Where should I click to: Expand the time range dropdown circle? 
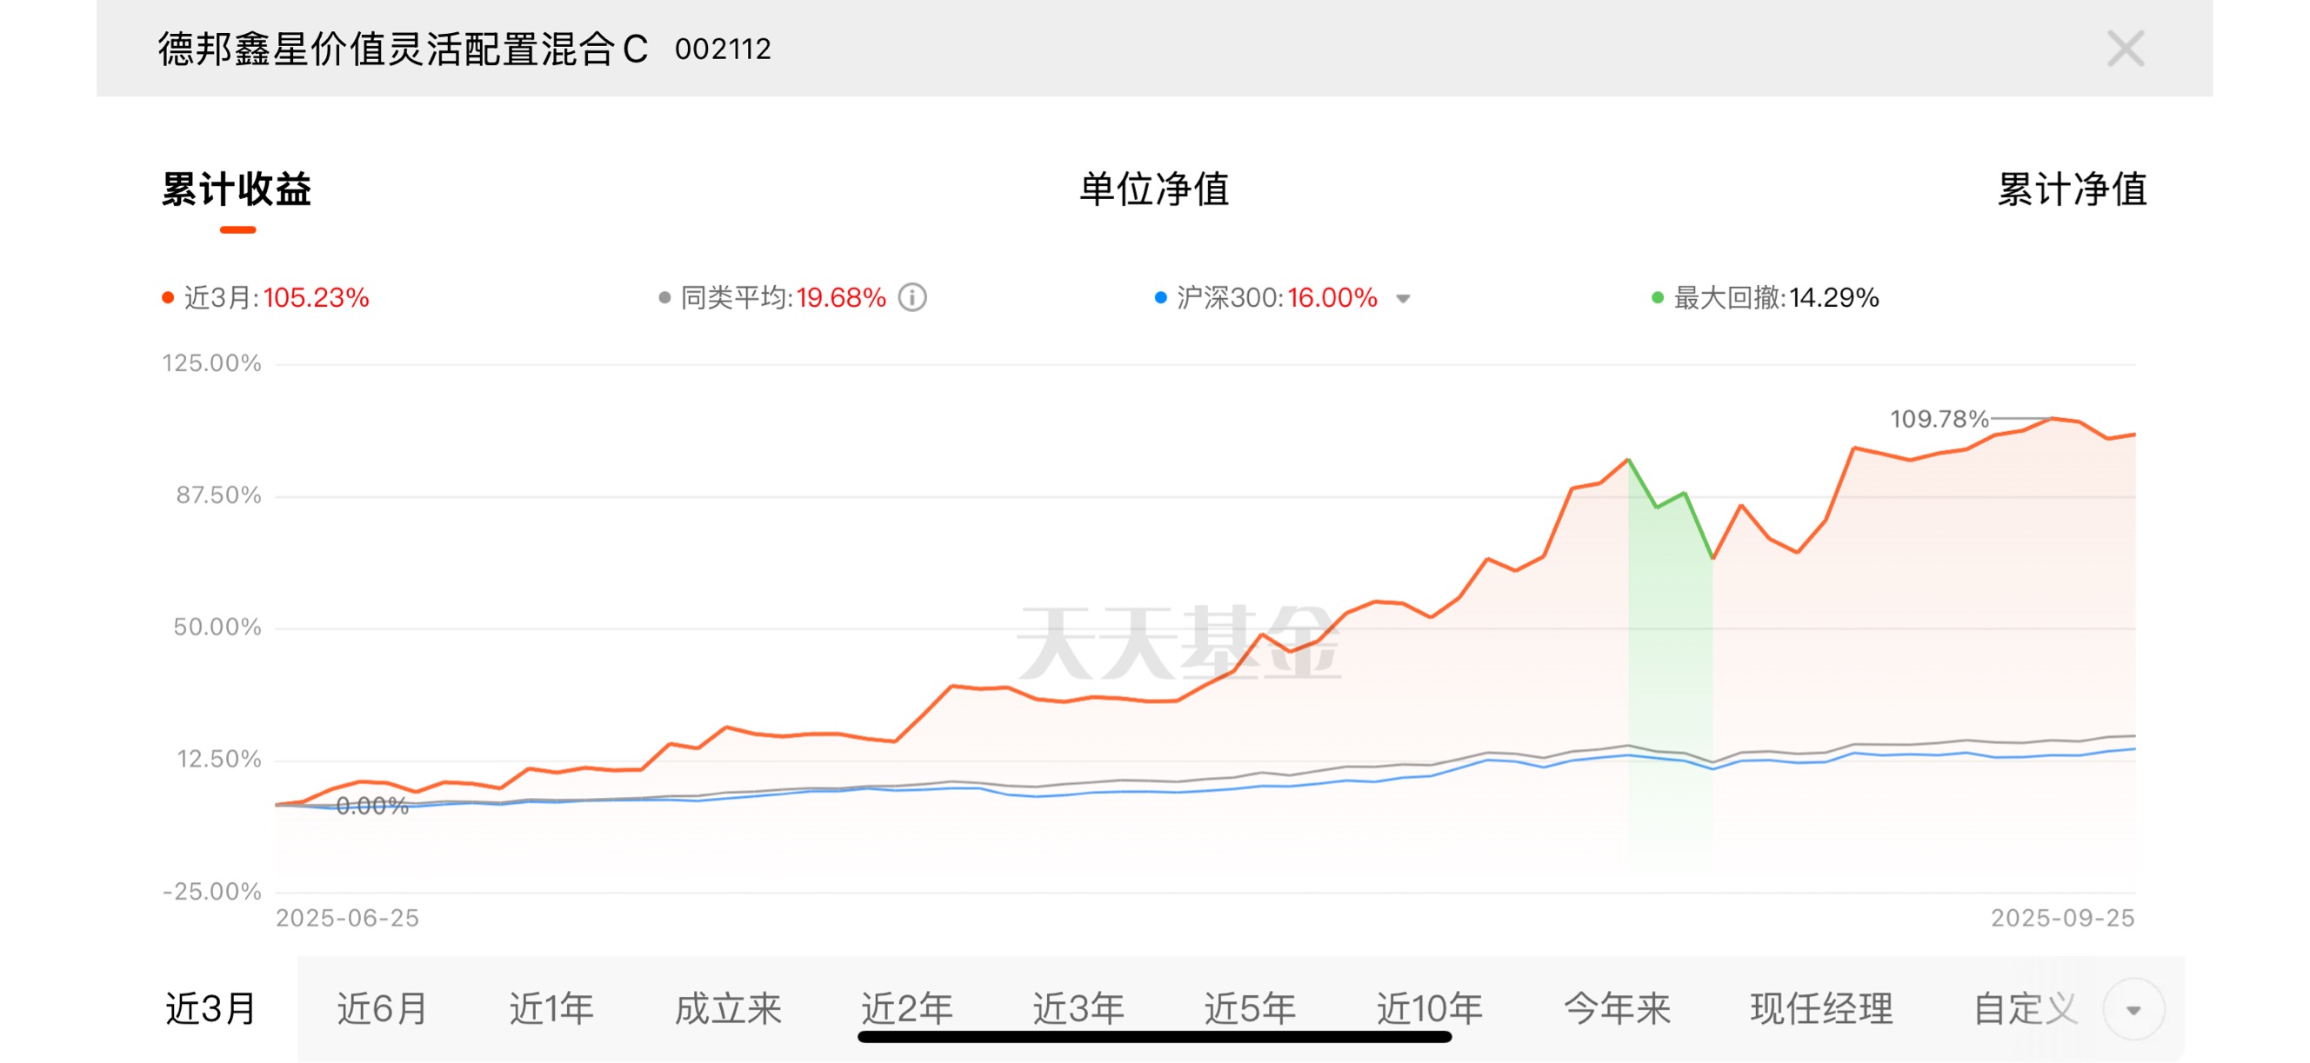(2133, 1009)
